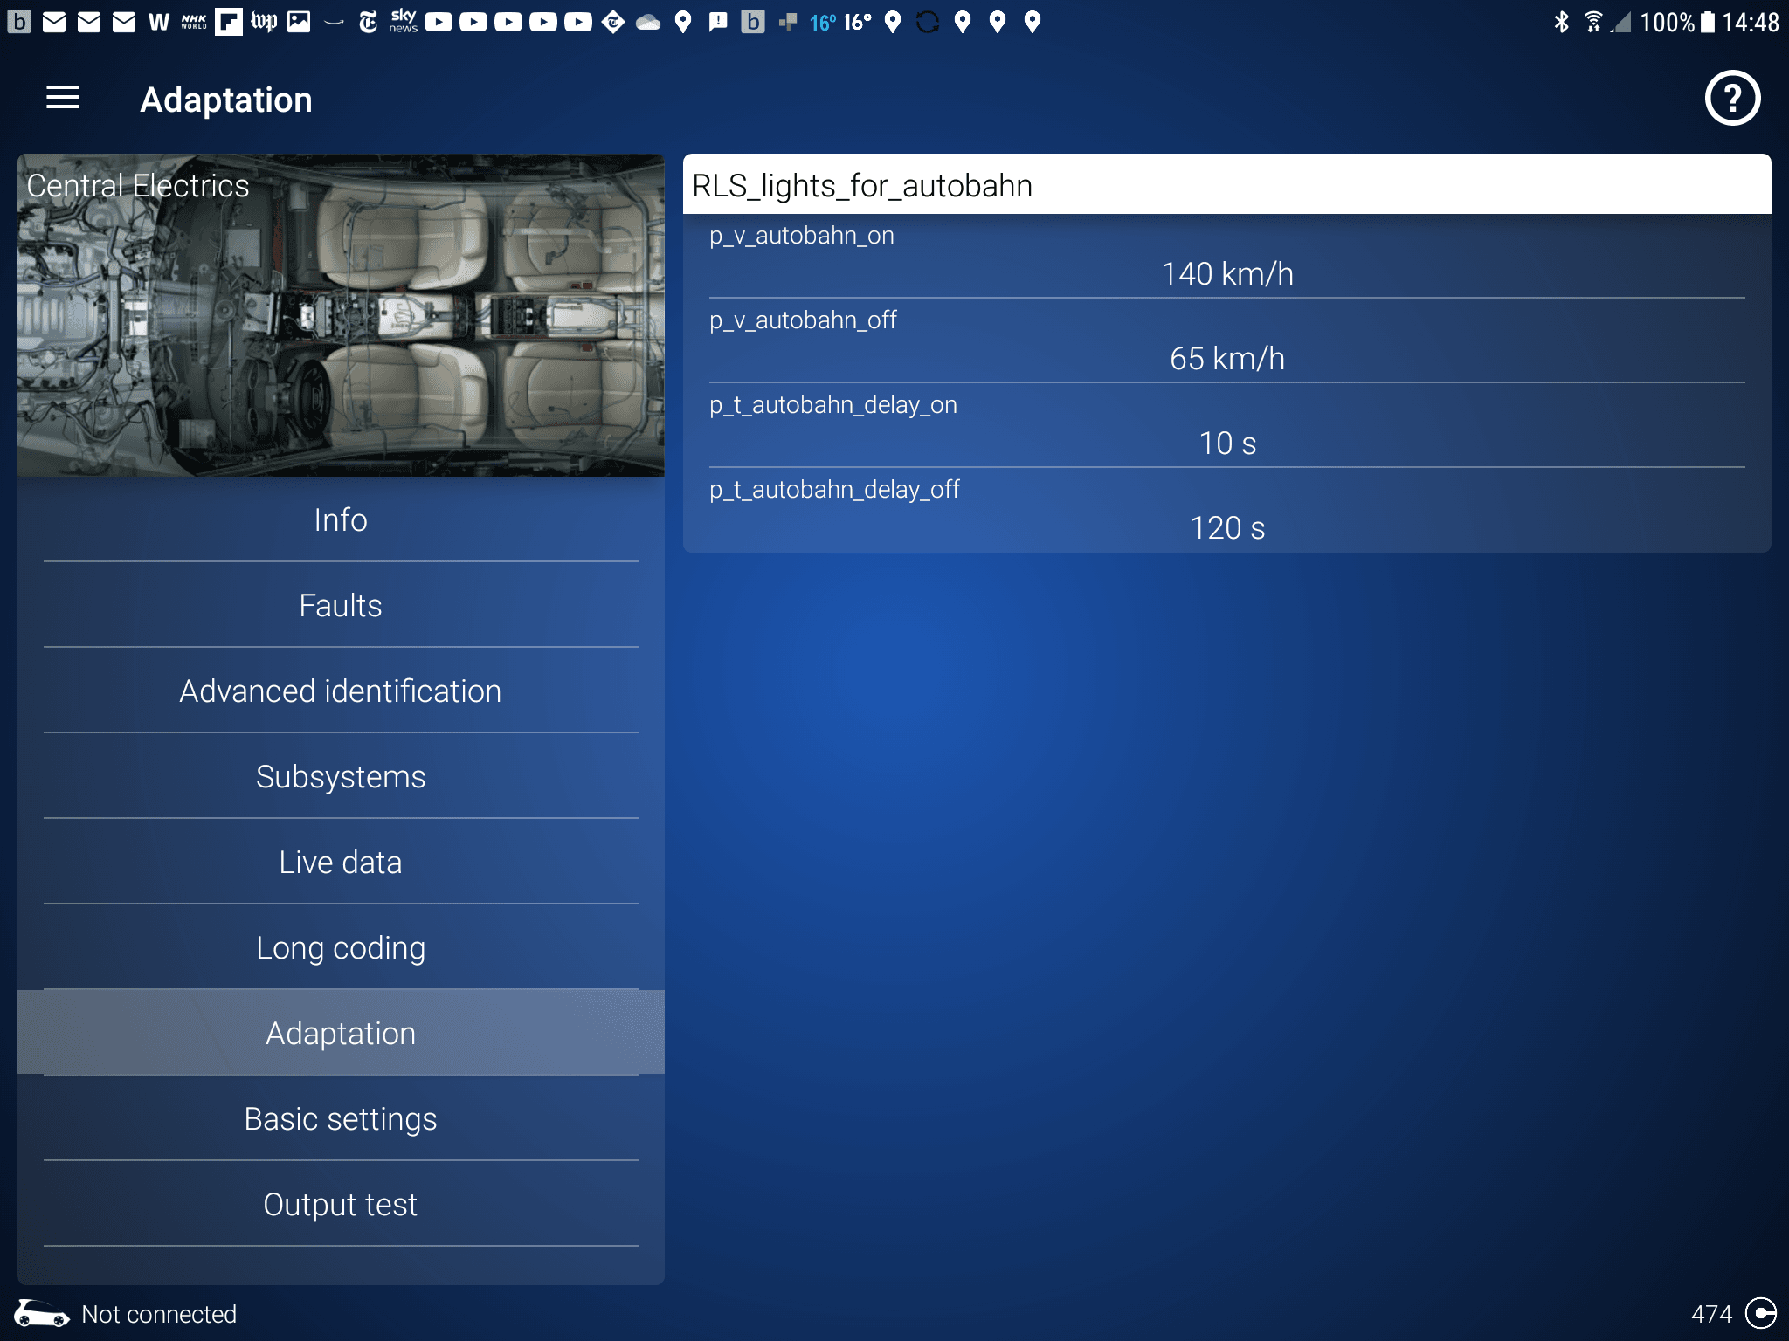Tap the sky news notification icon
The image size is (1789, 1341).
click(x=403, y=21)
